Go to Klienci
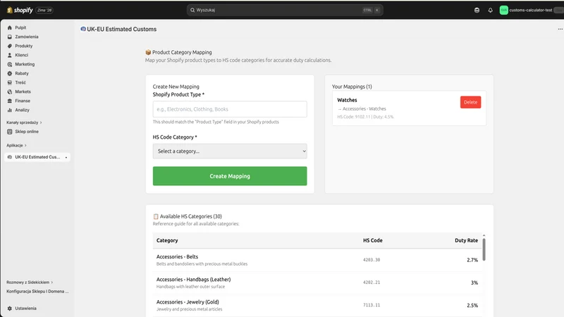The image size is (564, 317). point(22,55)
